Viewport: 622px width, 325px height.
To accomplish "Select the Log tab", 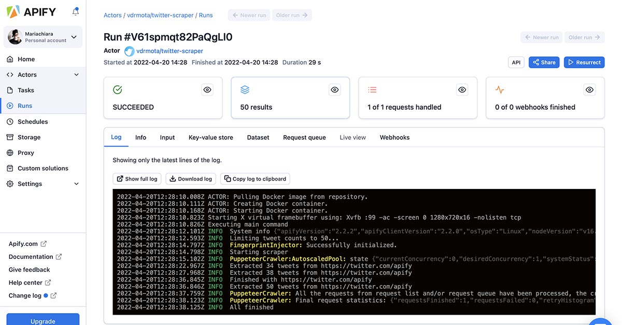I will tap(116, 137).
